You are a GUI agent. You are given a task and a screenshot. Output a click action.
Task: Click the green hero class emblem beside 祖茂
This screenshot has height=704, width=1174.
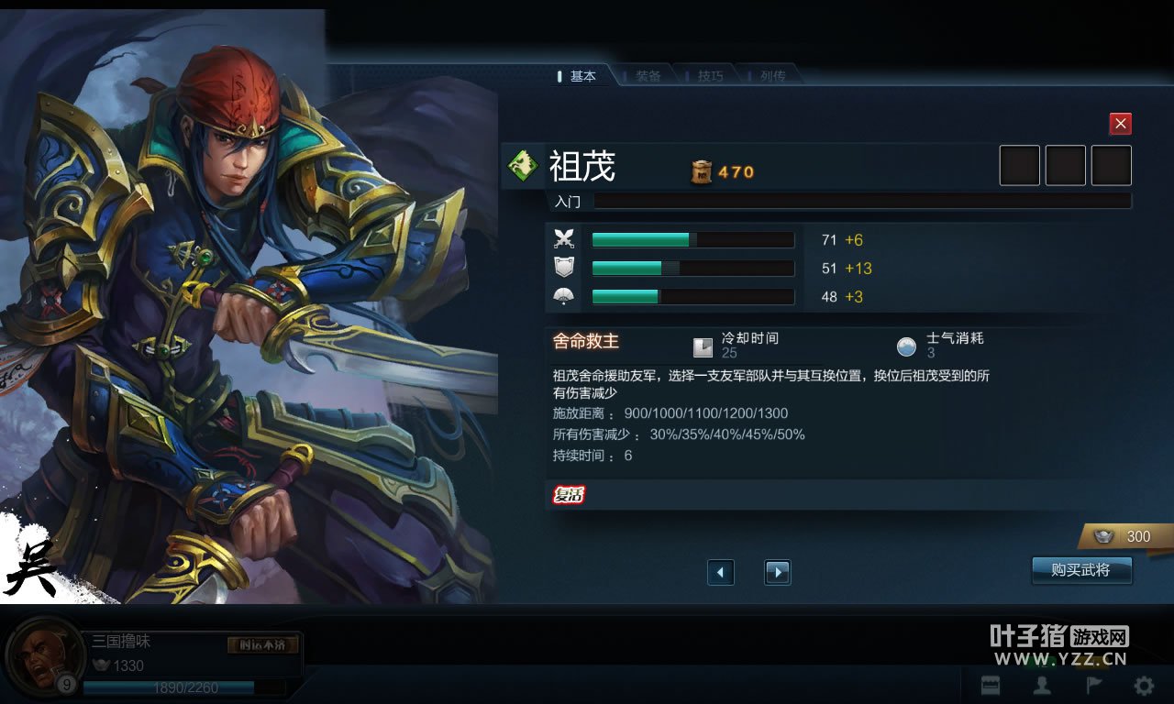[523, 166]
